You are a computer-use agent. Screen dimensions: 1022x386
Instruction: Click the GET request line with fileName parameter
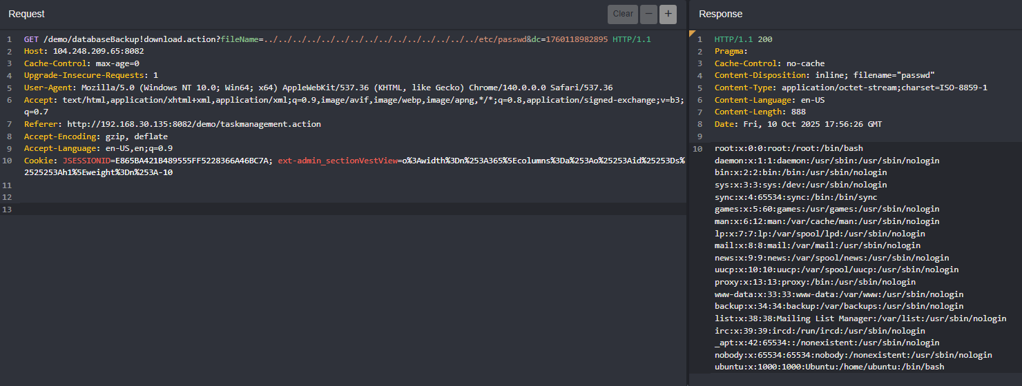(x=338, y=39)
